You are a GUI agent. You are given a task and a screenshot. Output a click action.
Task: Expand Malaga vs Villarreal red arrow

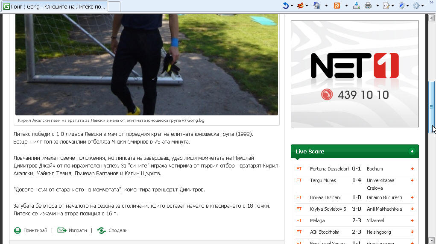coord(412,220)
